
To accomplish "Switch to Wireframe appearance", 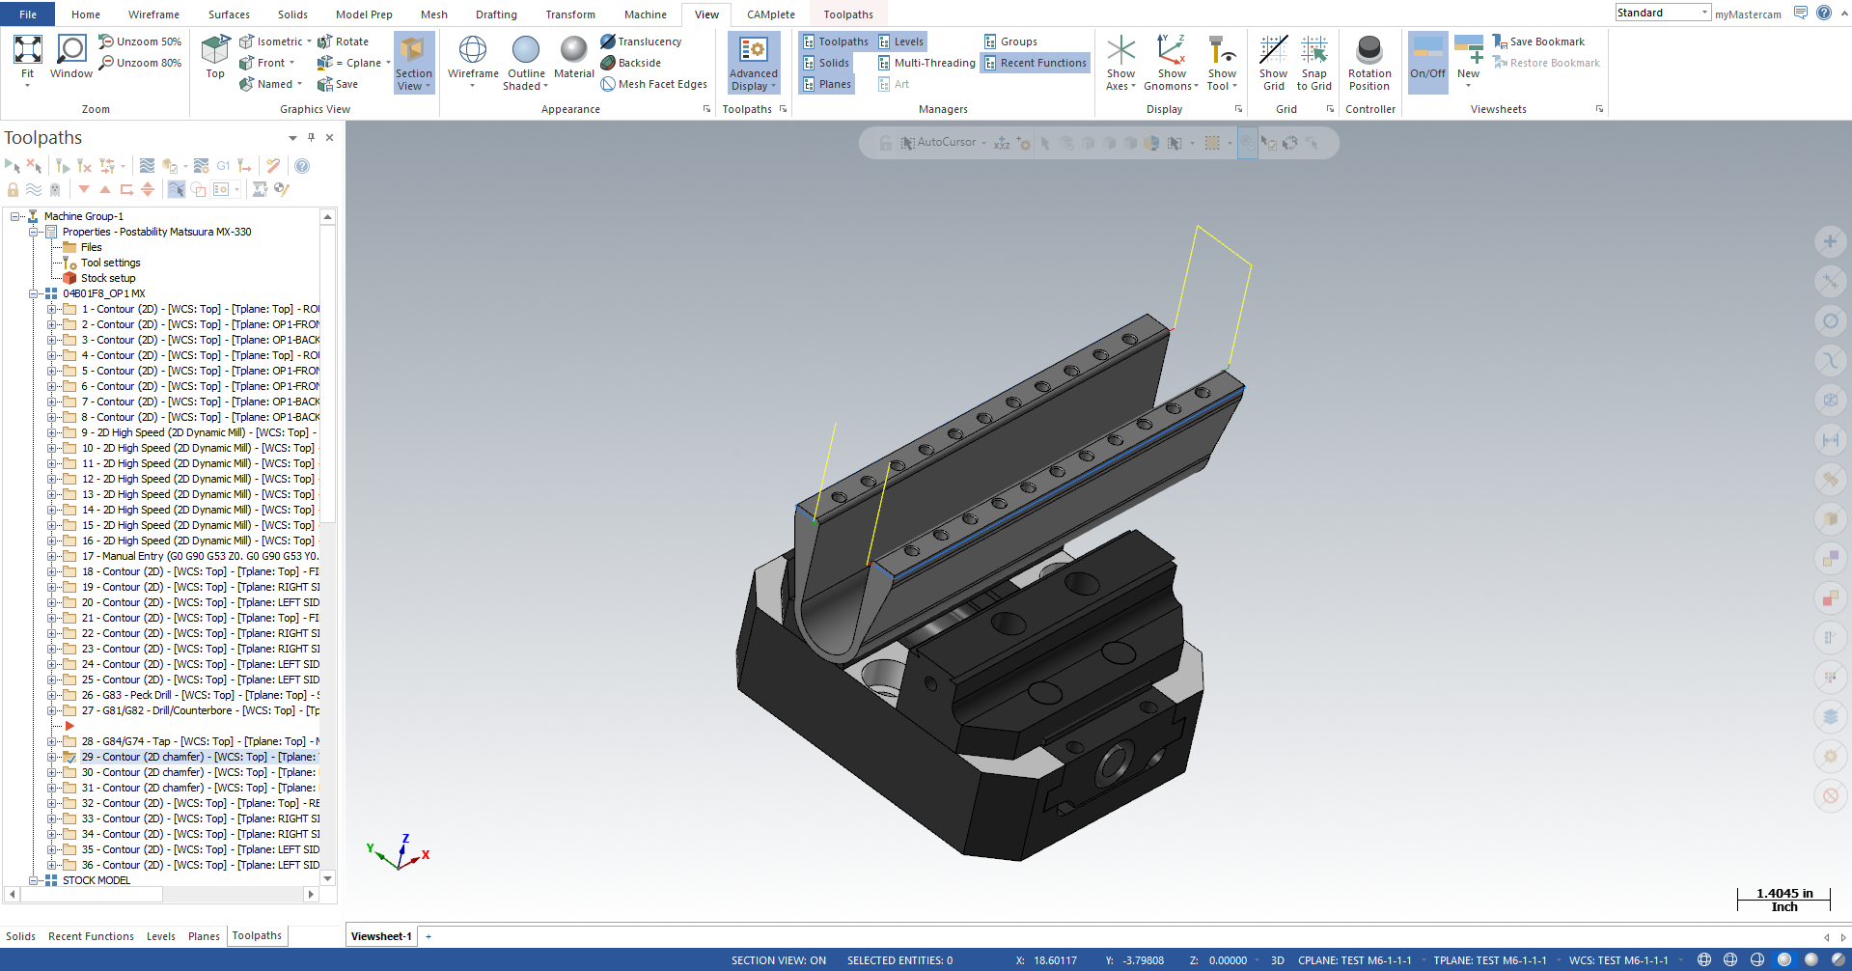I will pos(473,50).
